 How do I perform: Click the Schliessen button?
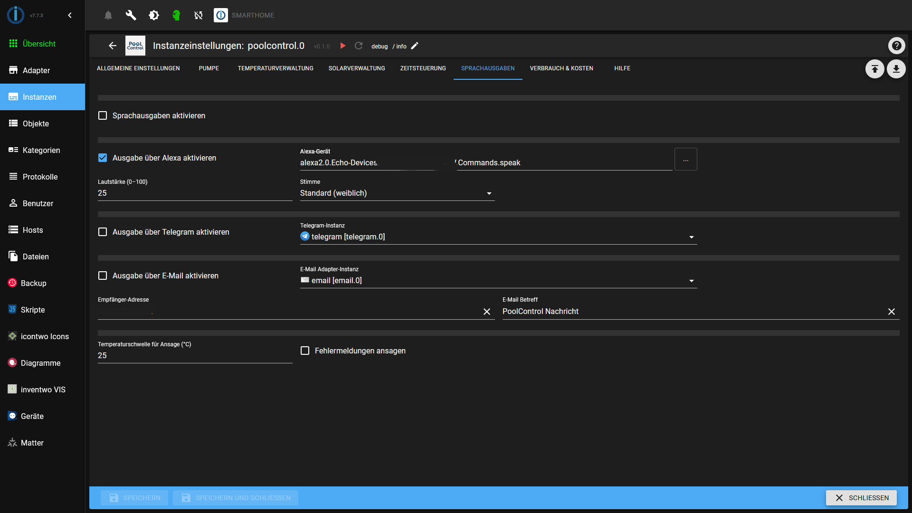pyautogui.click(x=861, y=497)
